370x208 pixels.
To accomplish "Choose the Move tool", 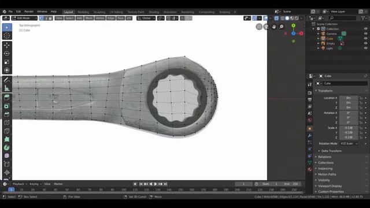I will [7, 45].
